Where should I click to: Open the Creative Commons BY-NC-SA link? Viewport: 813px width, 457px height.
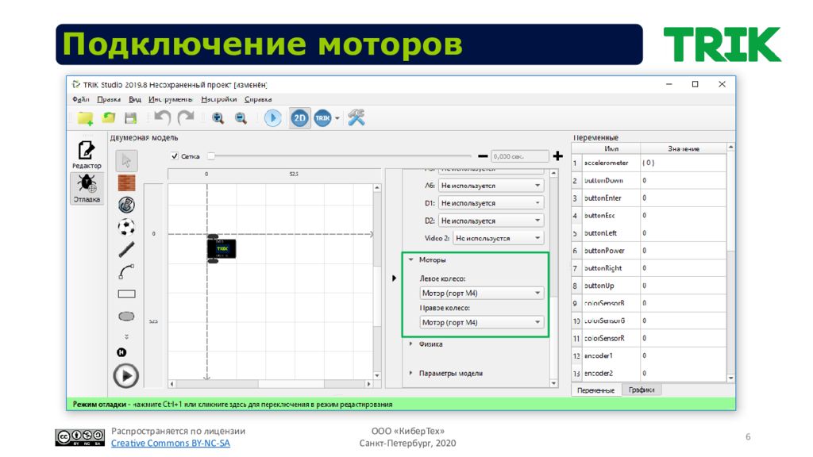(170, 443)
